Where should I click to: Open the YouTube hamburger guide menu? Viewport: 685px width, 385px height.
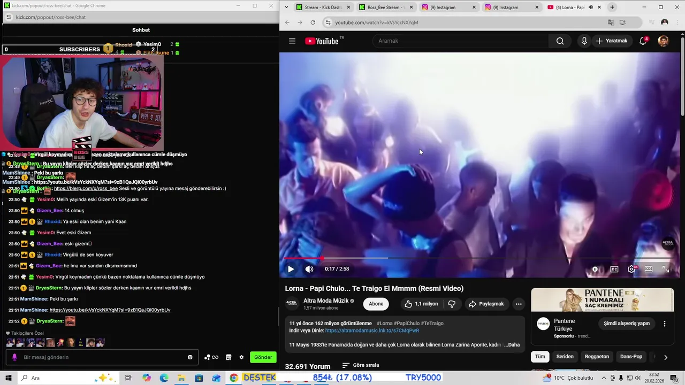tap(292, 41)
